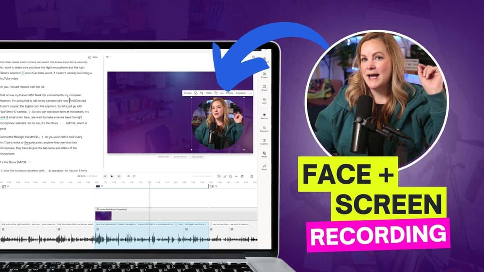Open the 100% zoom dropdown
The image size is (484, 272).
pyautogui.click(x=209, y=93)
